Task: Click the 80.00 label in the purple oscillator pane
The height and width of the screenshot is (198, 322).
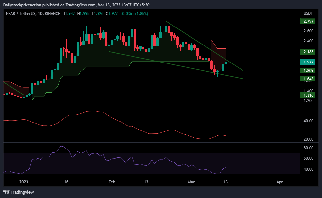Action: tap(309, 148)
